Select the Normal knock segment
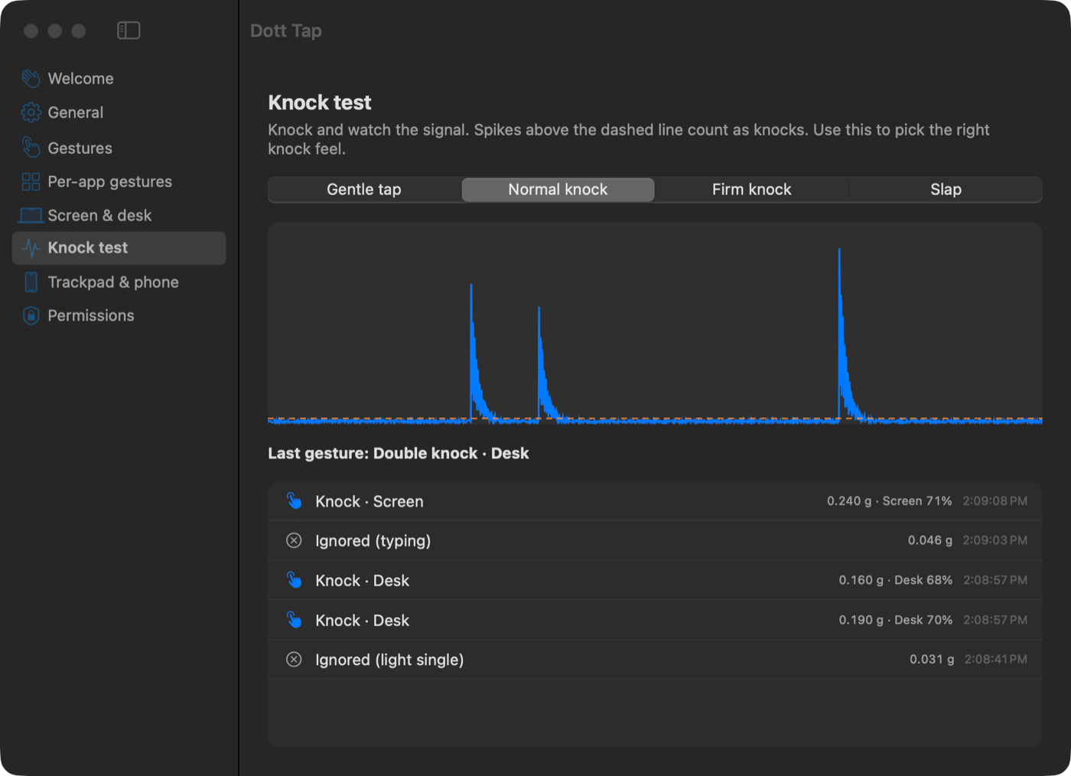Image resolution: width=1071 pixels, height=776 pixels. click(558, 190)
